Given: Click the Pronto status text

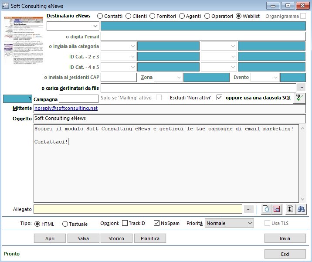Looking at the screenshot, I should [x=12, y=254].
